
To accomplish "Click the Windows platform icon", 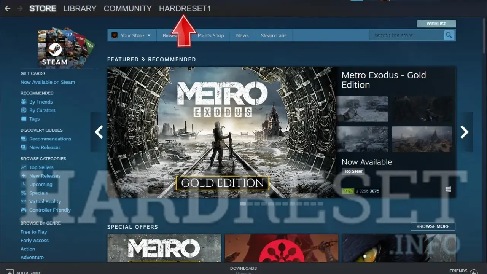I will point(448,189).
